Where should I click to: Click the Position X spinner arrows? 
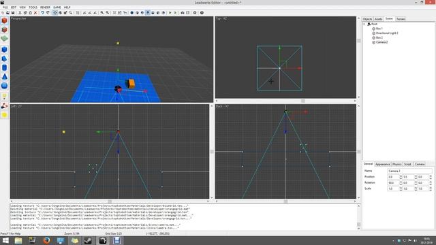point(401,177)
